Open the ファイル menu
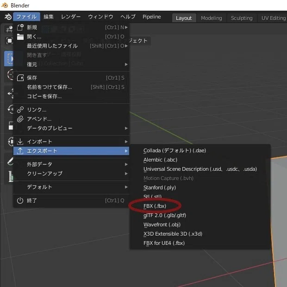The width and height of the screenshot is (287, 287). [x=26, y=17]
